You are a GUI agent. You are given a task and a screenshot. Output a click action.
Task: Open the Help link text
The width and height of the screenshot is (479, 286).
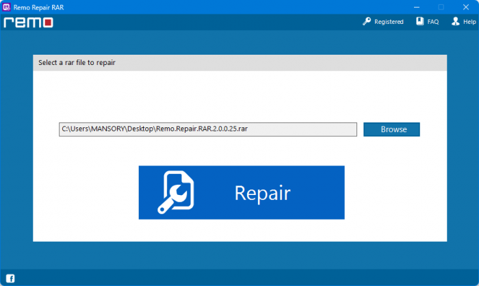coord(469,22)
